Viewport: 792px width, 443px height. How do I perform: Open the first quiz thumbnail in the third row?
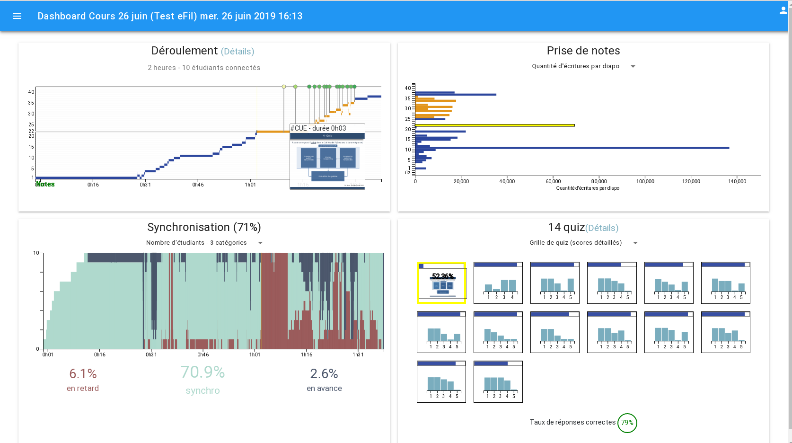point(441,381)
